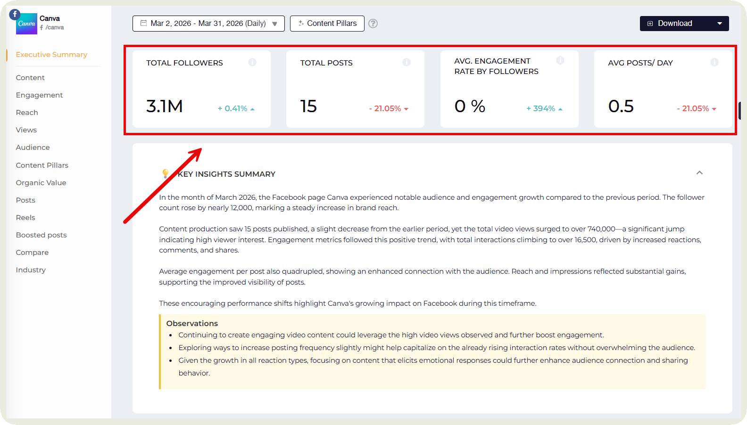Click the + 0.41% followers change

[x=236, y=108]
